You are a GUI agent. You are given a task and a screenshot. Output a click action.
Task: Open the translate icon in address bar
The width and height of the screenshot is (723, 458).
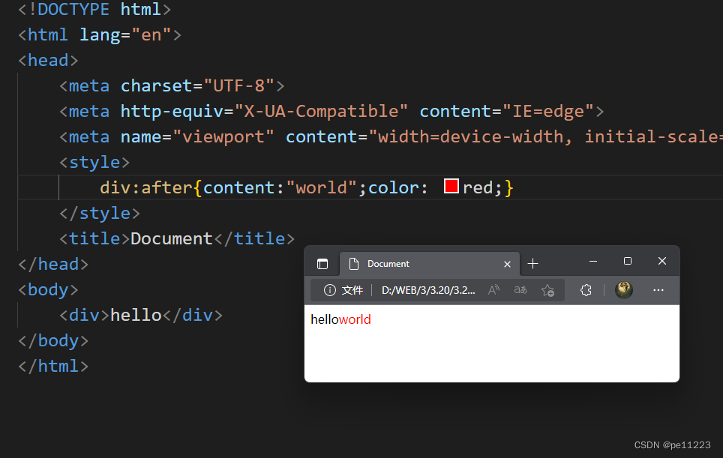click(x=520, y=290)
